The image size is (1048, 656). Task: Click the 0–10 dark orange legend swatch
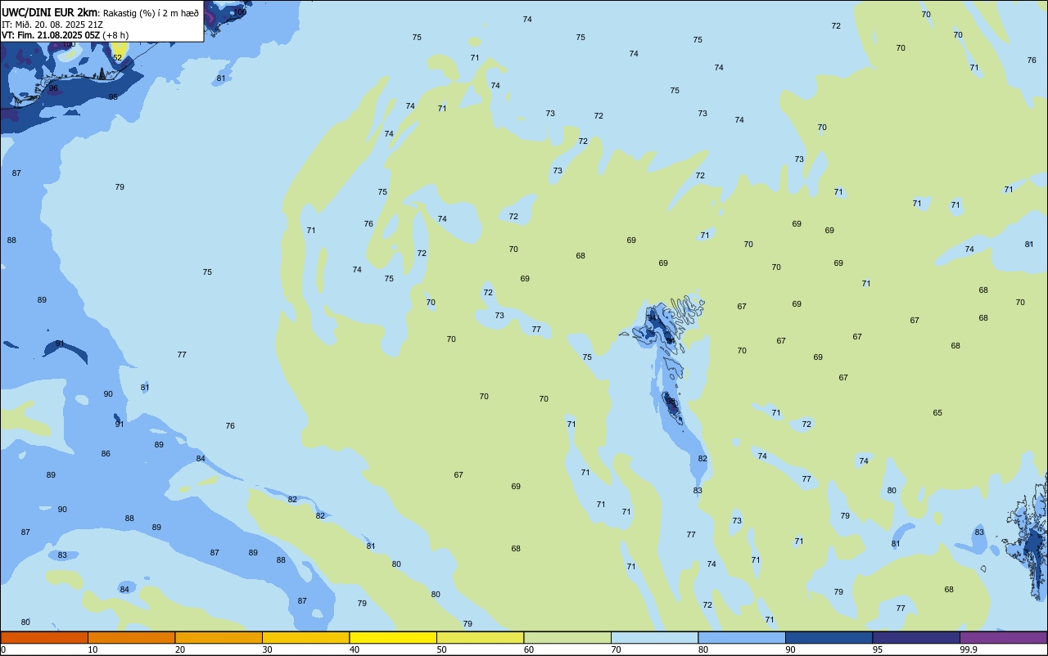(44, 637)
